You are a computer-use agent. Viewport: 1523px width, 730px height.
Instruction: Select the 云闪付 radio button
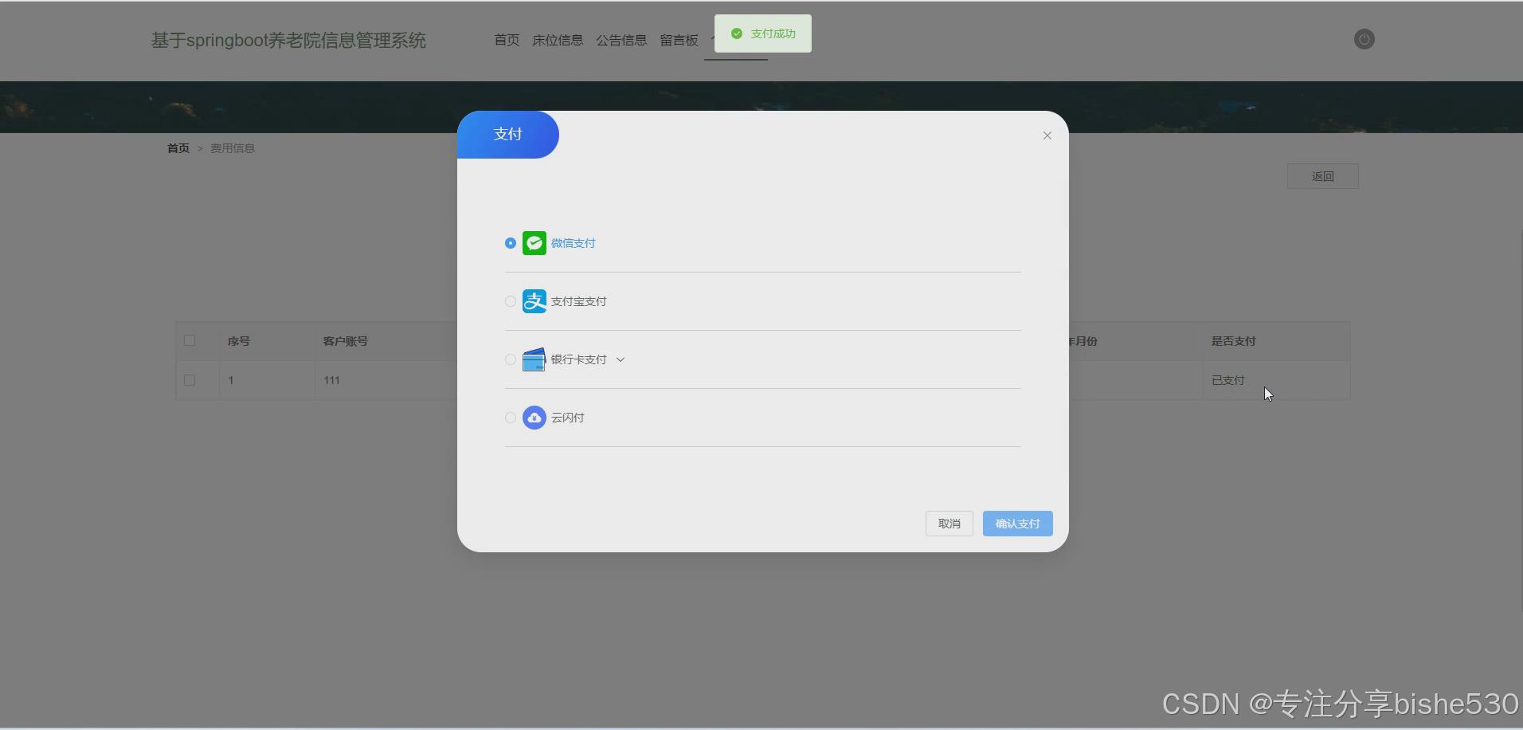click(x=511, y=418)
